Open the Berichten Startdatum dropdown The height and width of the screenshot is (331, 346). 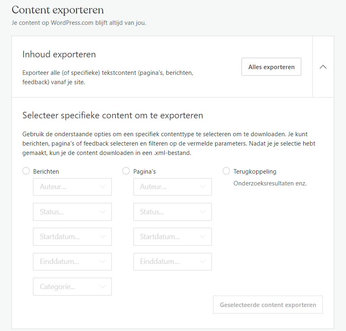72,237
